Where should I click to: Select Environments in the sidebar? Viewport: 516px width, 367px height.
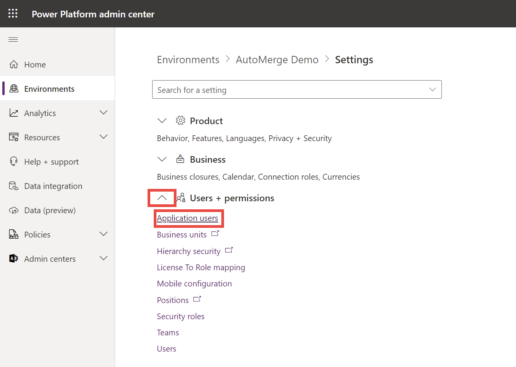49,89
